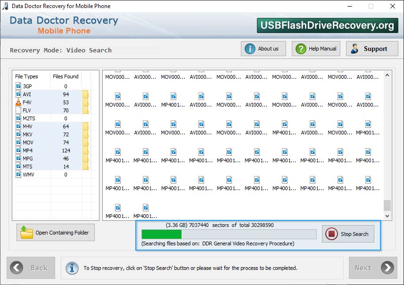The image size is (404, 285).
Task: Click the yellow folder icon in MP4 row
Action: 85,150
